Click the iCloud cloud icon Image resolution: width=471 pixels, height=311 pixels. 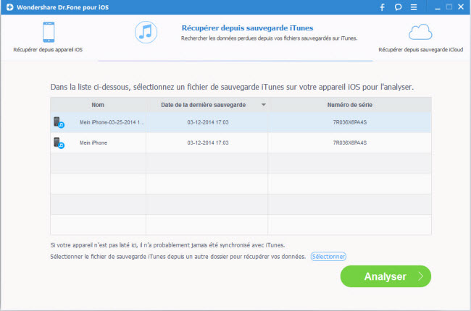[x=420, y=33]
